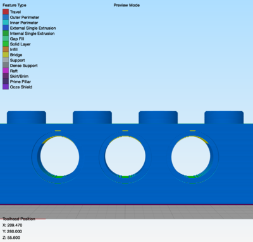The width and height of the screenshot is (253, 242).
Task: Click the Skirt/Brim color swatch
Action: pos(6,76)
